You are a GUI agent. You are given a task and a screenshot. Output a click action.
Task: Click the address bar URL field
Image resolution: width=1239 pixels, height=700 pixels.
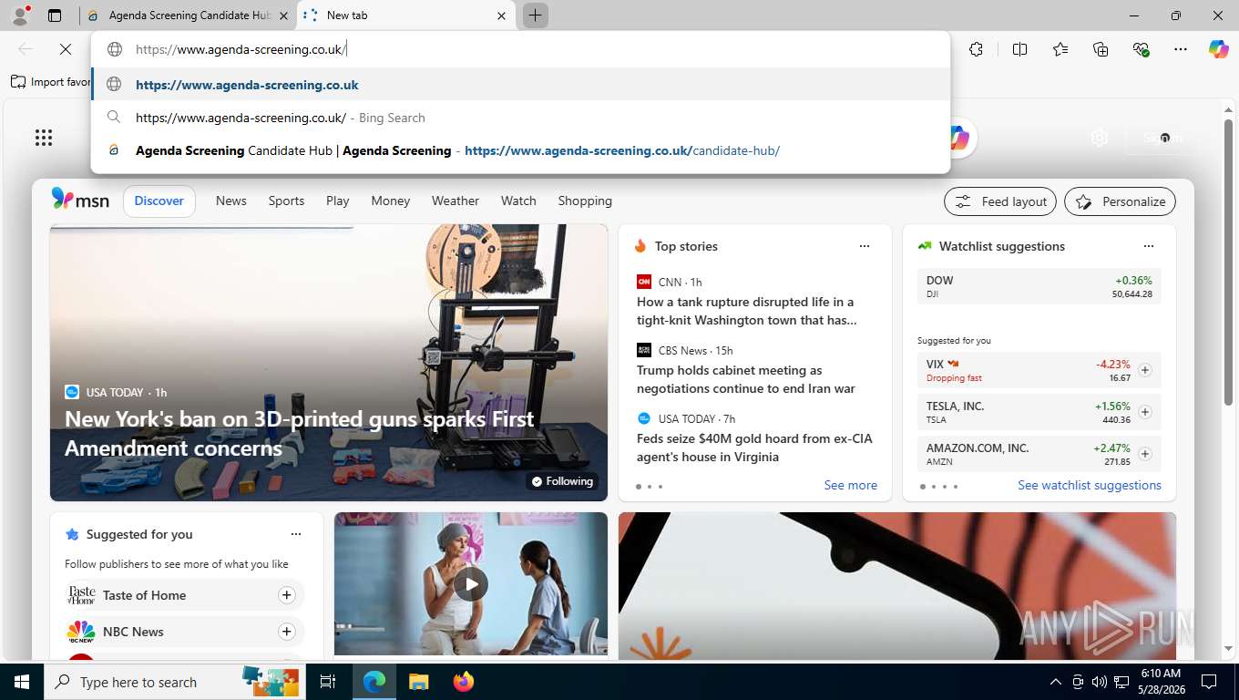[x=520, y=49]
